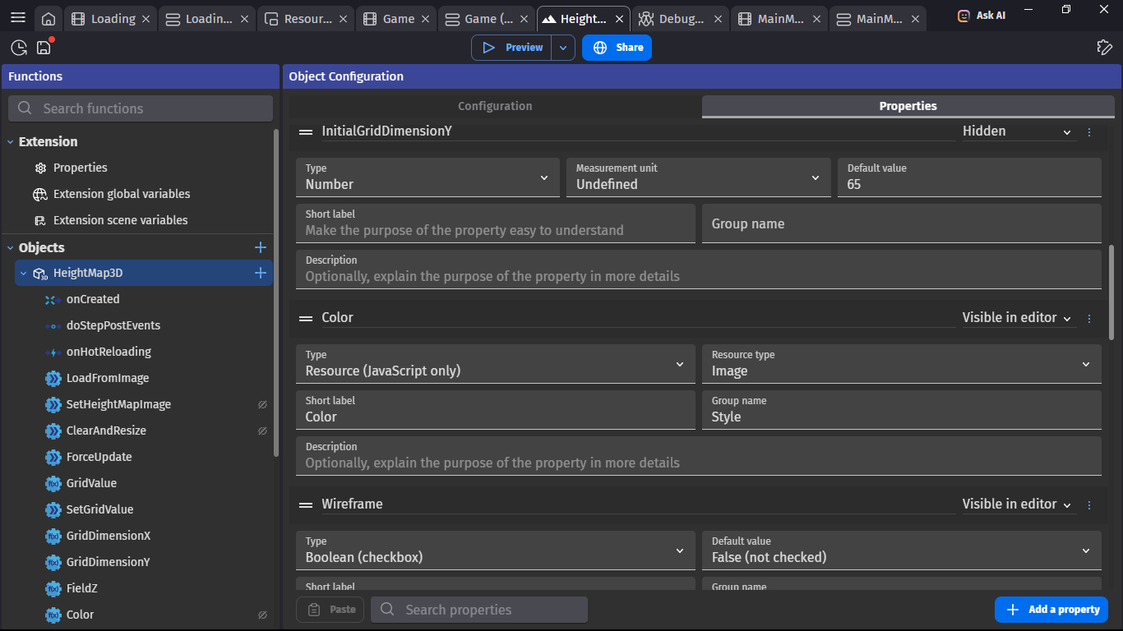
Task: Add new function with HeightMap3D plus icon
Action: coord(261,273)
